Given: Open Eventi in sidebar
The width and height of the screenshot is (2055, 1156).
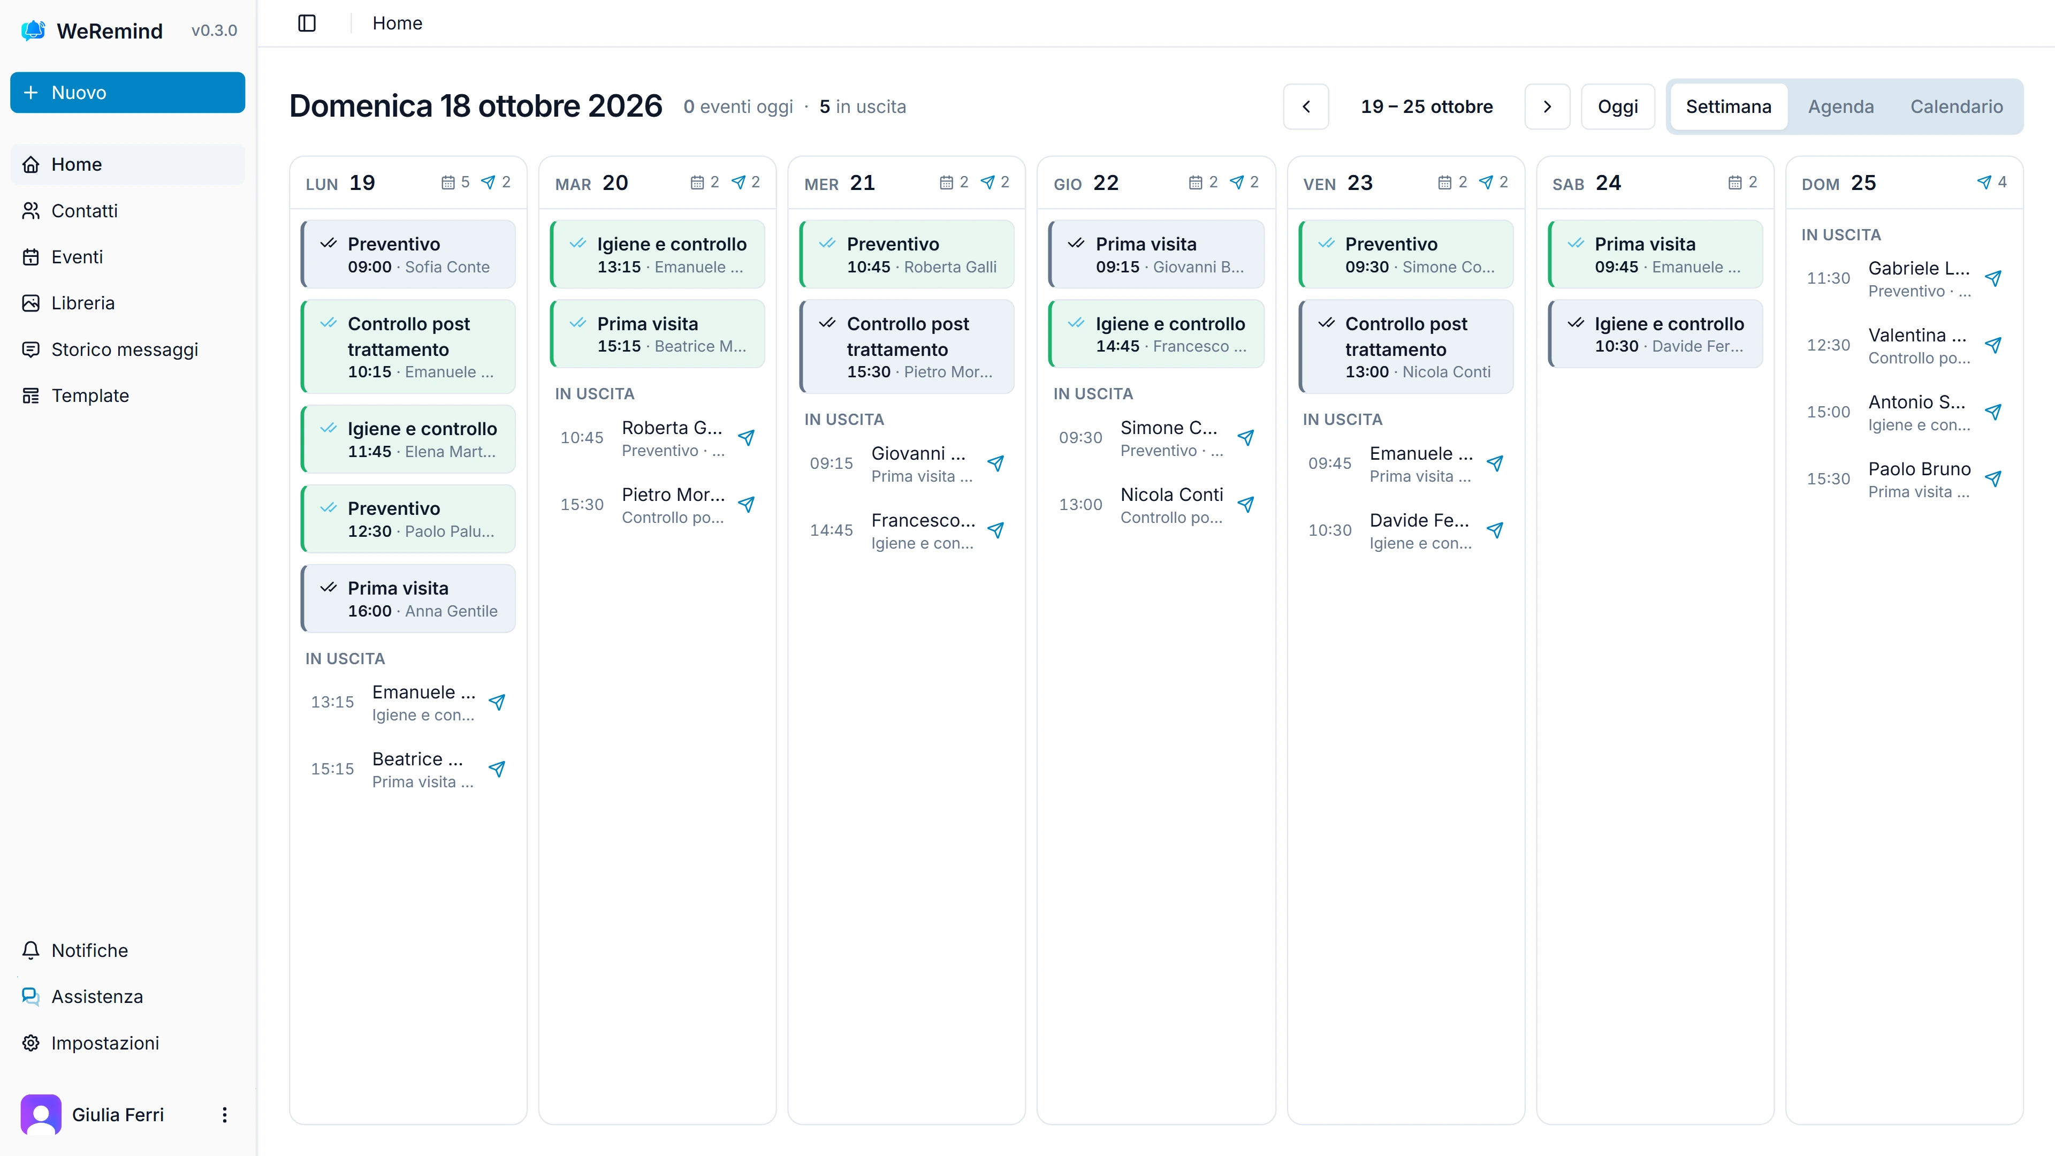Looking at the screenshot, I should (128, 257).
